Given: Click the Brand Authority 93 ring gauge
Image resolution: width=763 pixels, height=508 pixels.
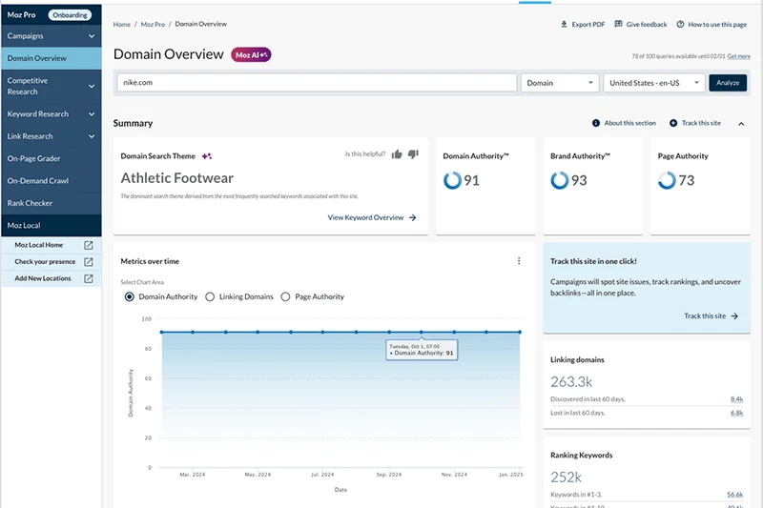Looking at the screenshot, I should pos(560,180).
